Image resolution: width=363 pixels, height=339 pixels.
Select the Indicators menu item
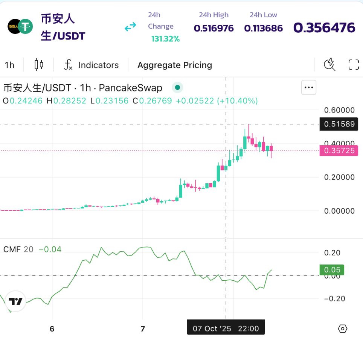(98, 65)
